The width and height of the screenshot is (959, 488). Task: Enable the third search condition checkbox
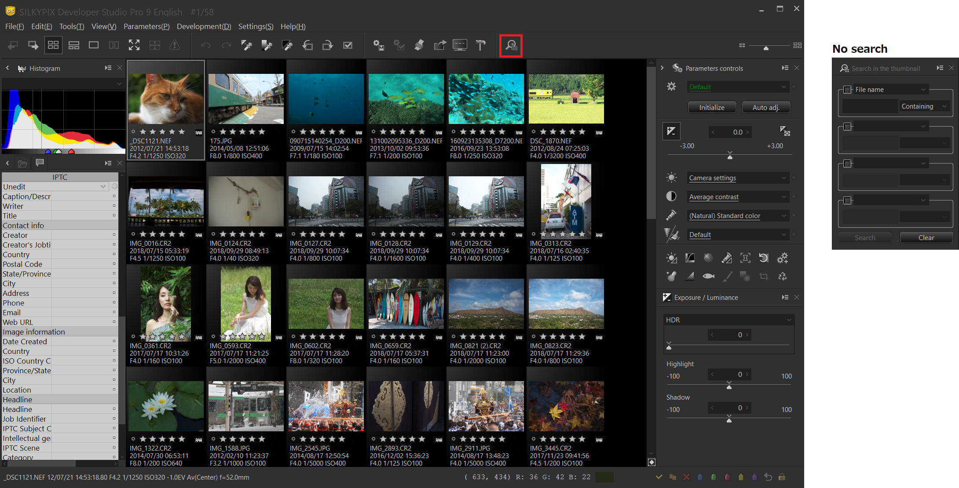point(847,164)
